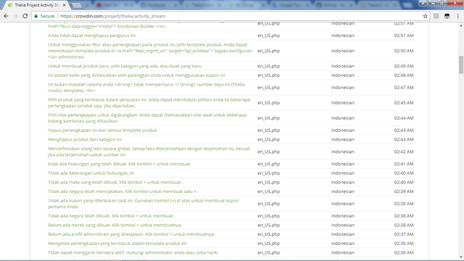Click the grey extension icon after the star
Image resolution: width=464 pixels, height=261 pixels.
click(436, 16)
